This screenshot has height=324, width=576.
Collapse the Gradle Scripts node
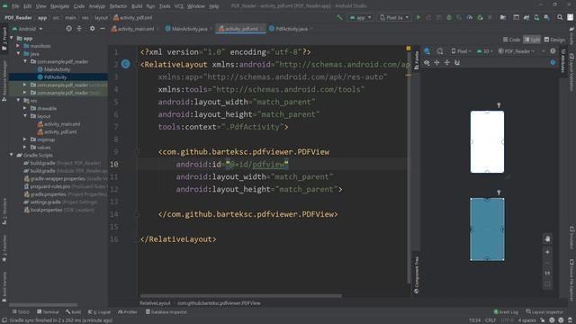tap(12, 155)
